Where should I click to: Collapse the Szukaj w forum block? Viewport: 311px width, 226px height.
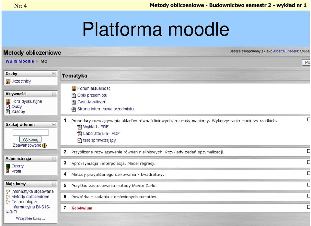click(54, 125)
